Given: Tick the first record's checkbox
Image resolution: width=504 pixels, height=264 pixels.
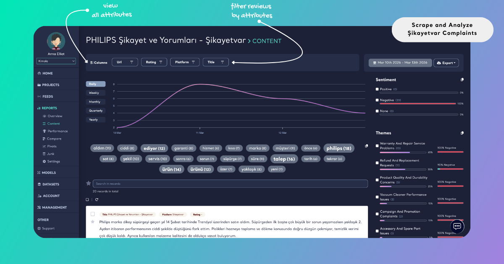Looking at the screenshot, I should [x=92, y=214].
